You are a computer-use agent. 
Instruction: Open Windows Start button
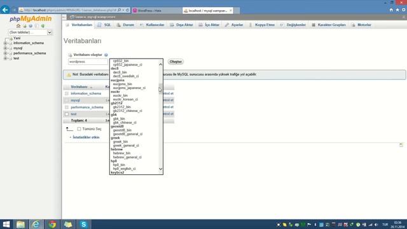(6, 225)
